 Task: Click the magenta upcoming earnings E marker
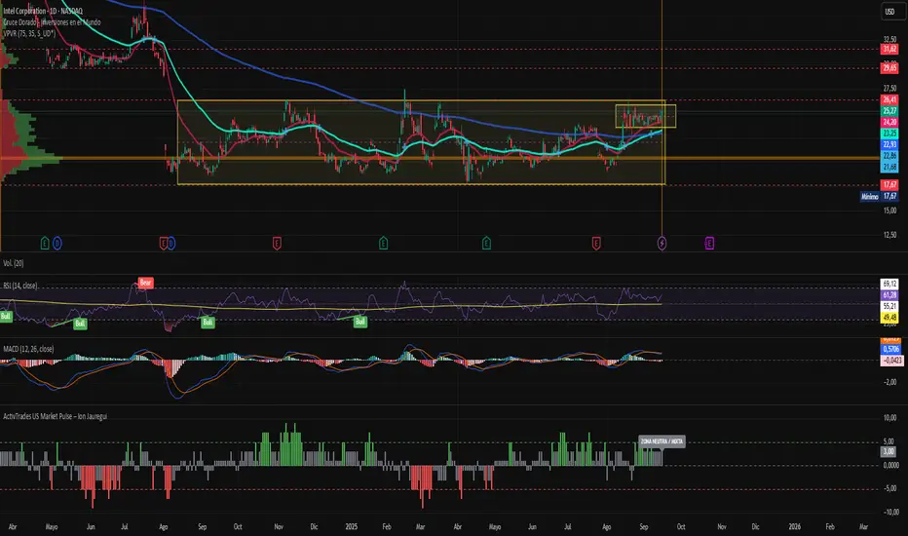(709, 244)
